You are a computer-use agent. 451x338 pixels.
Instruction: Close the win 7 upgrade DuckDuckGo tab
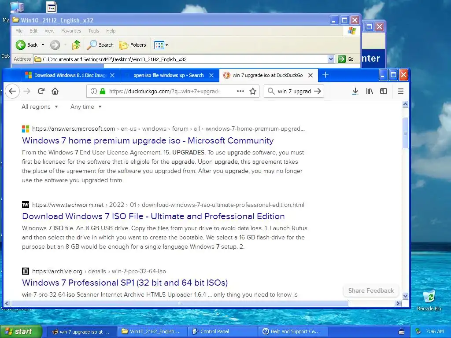pyautogui.click(x=311, y=75)
